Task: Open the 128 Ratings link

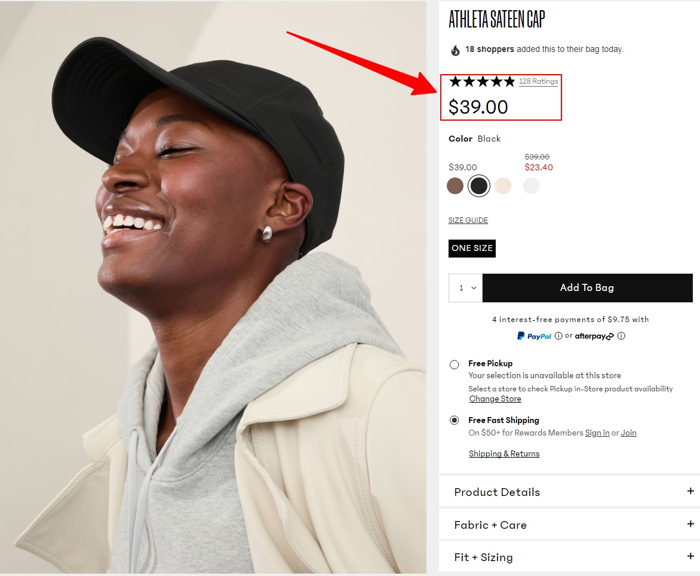Action: point(538,81)
